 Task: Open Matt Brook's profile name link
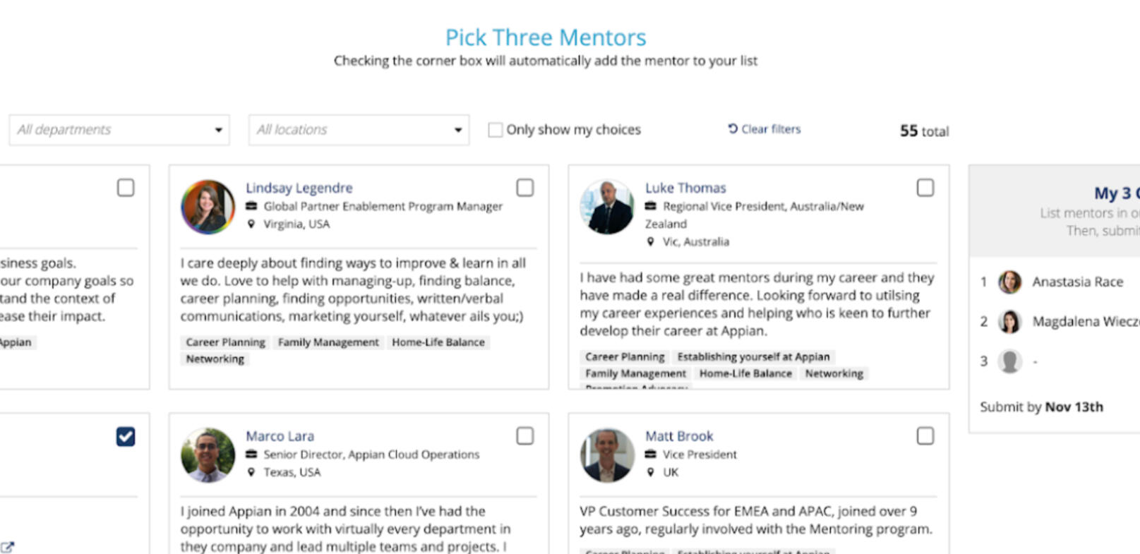pos(679,436)
